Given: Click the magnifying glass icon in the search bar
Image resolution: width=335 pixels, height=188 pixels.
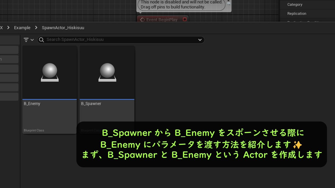Looking at the screenshot, I should tap(41, 40).
